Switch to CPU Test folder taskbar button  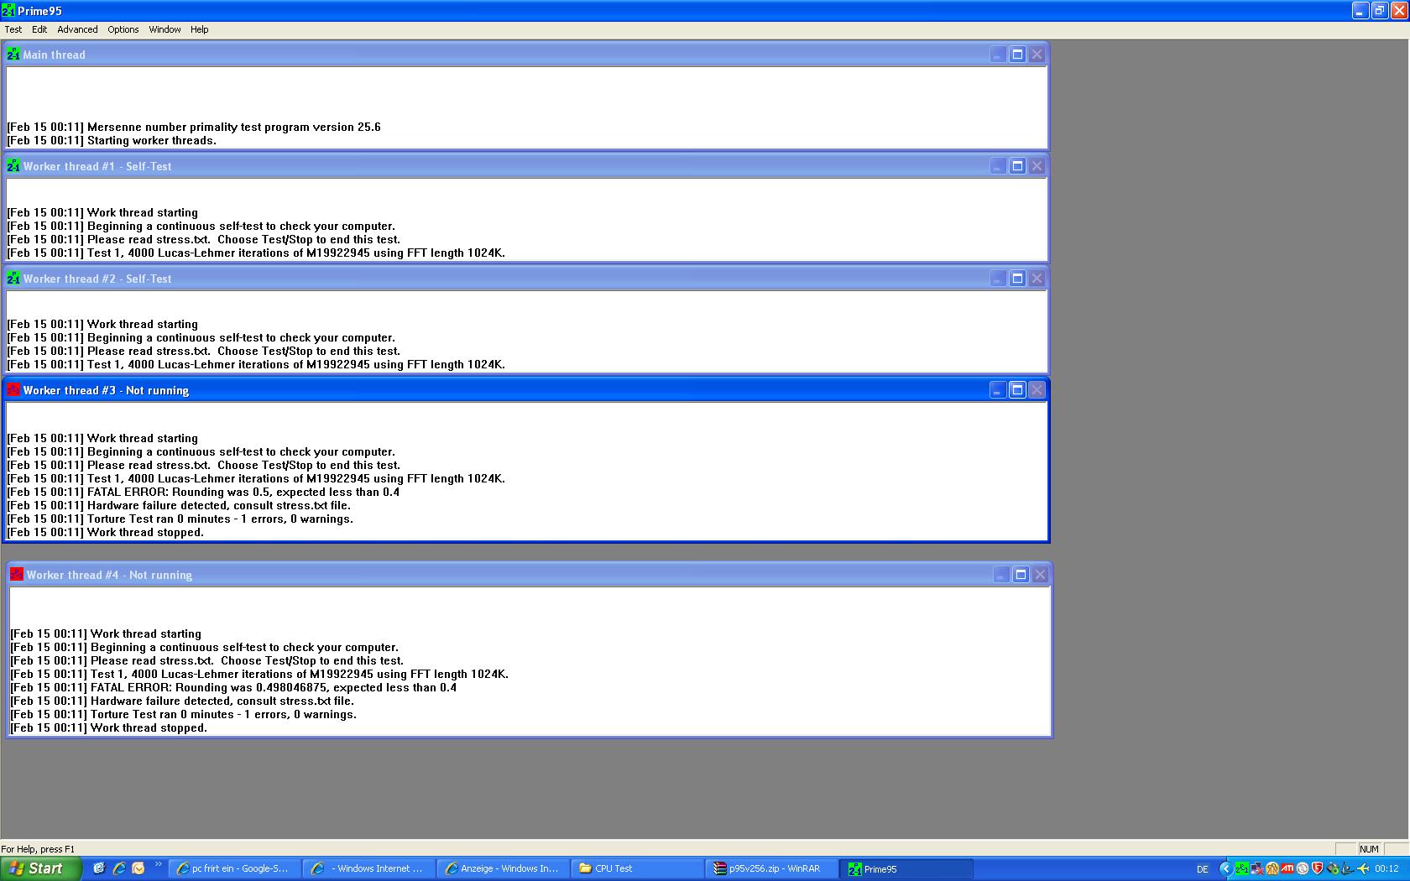[x=637, y=869]
